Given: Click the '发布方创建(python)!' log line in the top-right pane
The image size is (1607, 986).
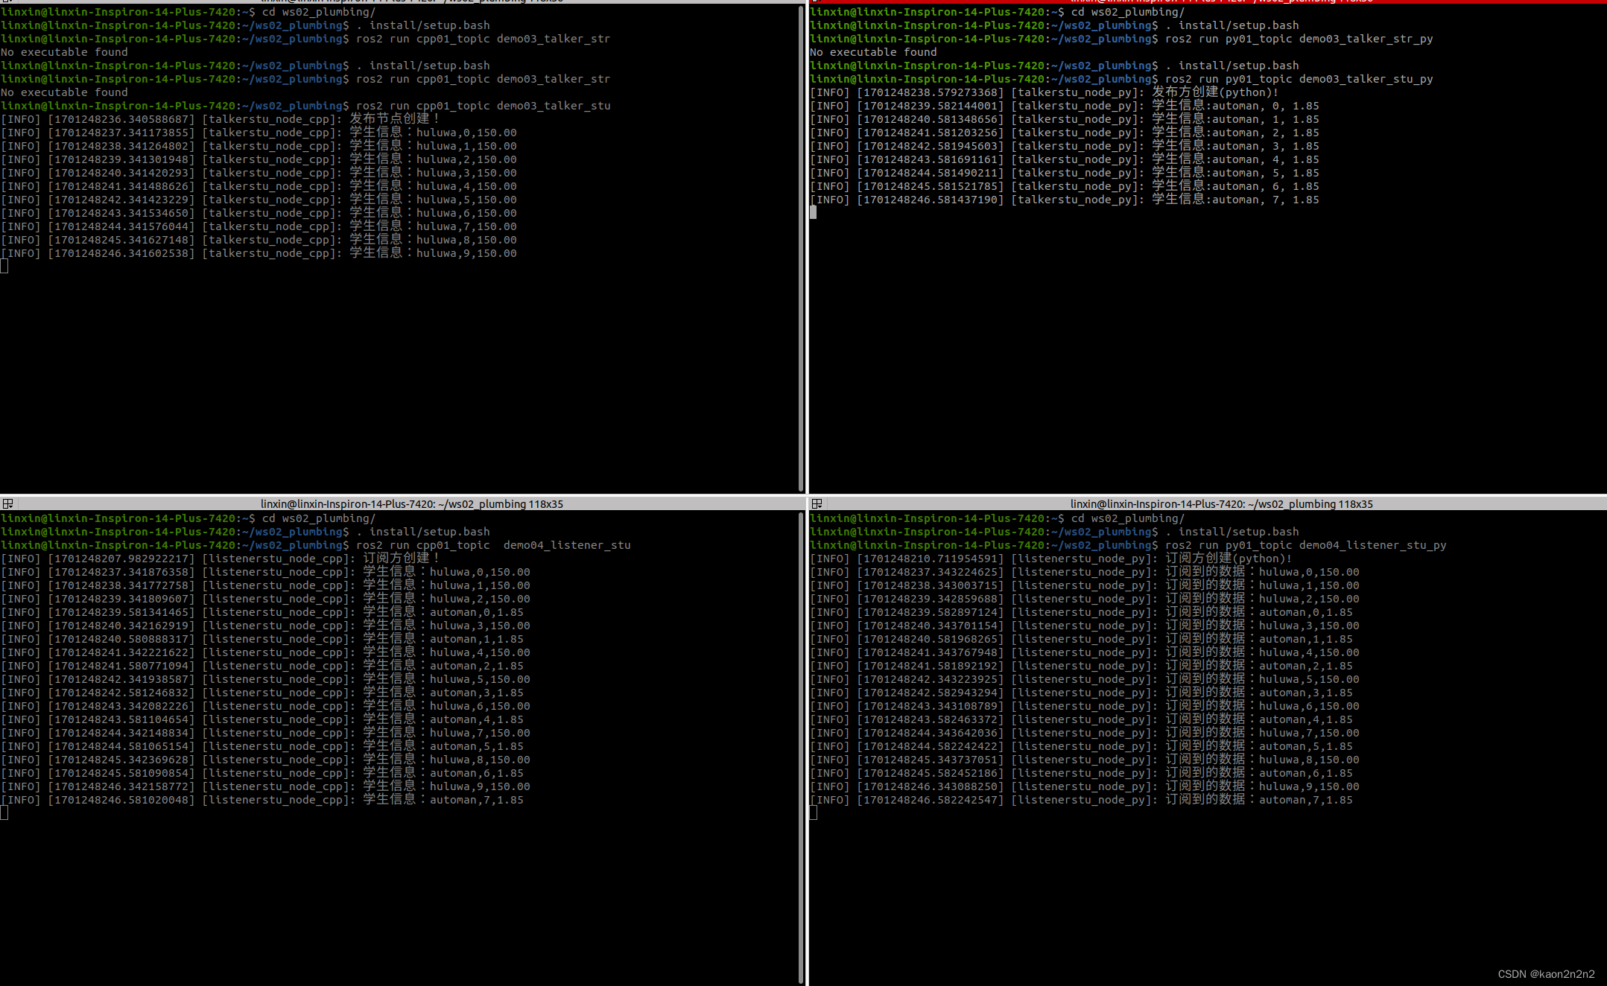Looking at the screenshot, I should click(1045, 92).
